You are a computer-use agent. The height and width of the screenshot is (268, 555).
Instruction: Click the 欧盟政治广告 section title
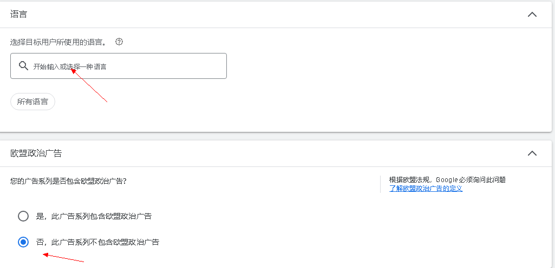coord(36,153)
